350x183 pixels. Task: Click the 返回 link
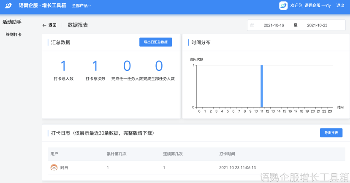pyautogui.click(x=52, y=25)
